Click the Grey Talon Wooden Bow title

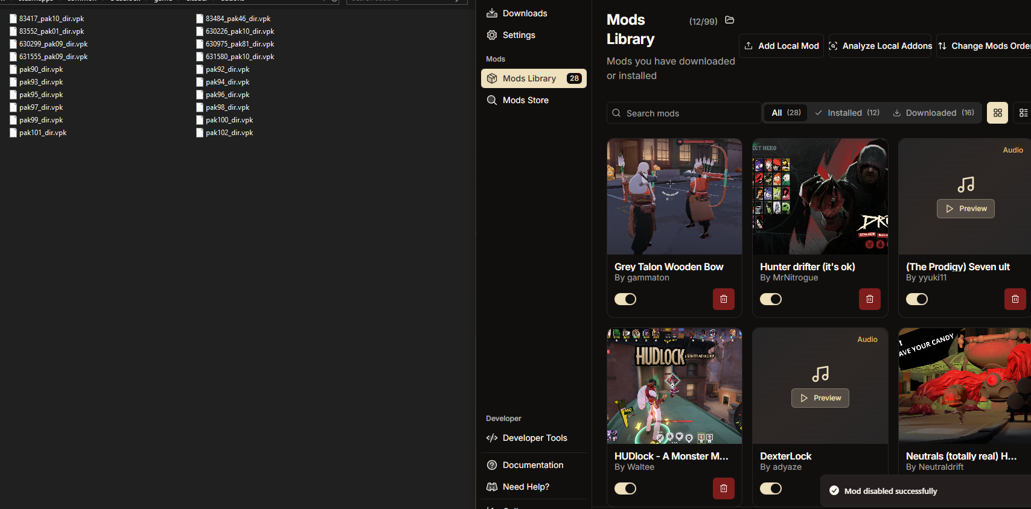[669, 267]
